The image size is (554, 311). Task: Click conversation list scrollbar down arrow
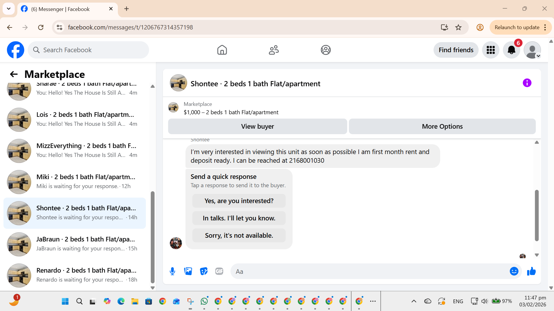[x=153, y=288]
